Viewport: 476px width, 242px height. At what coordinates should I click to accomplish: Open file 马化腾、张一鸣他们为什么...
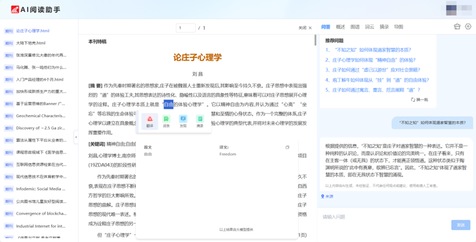click(41, 68)
